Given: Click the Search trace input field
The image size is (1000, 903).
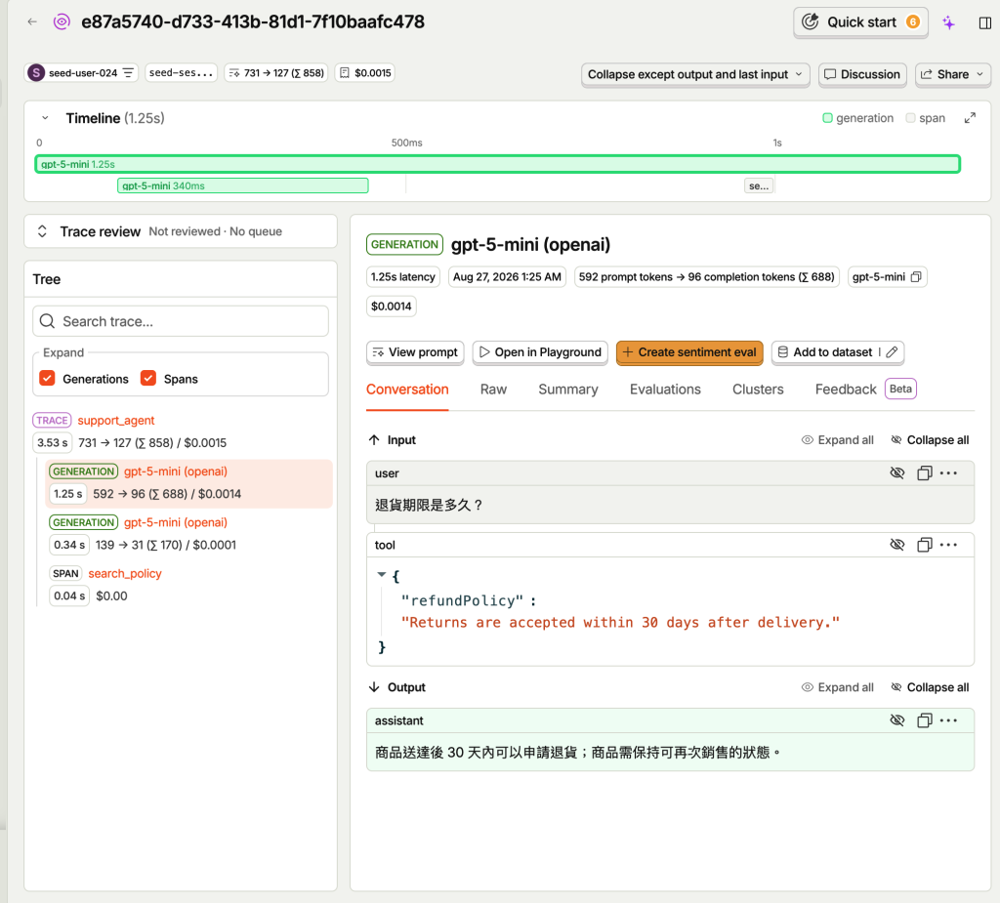Looking at the screenshot, I should point(181,321).
